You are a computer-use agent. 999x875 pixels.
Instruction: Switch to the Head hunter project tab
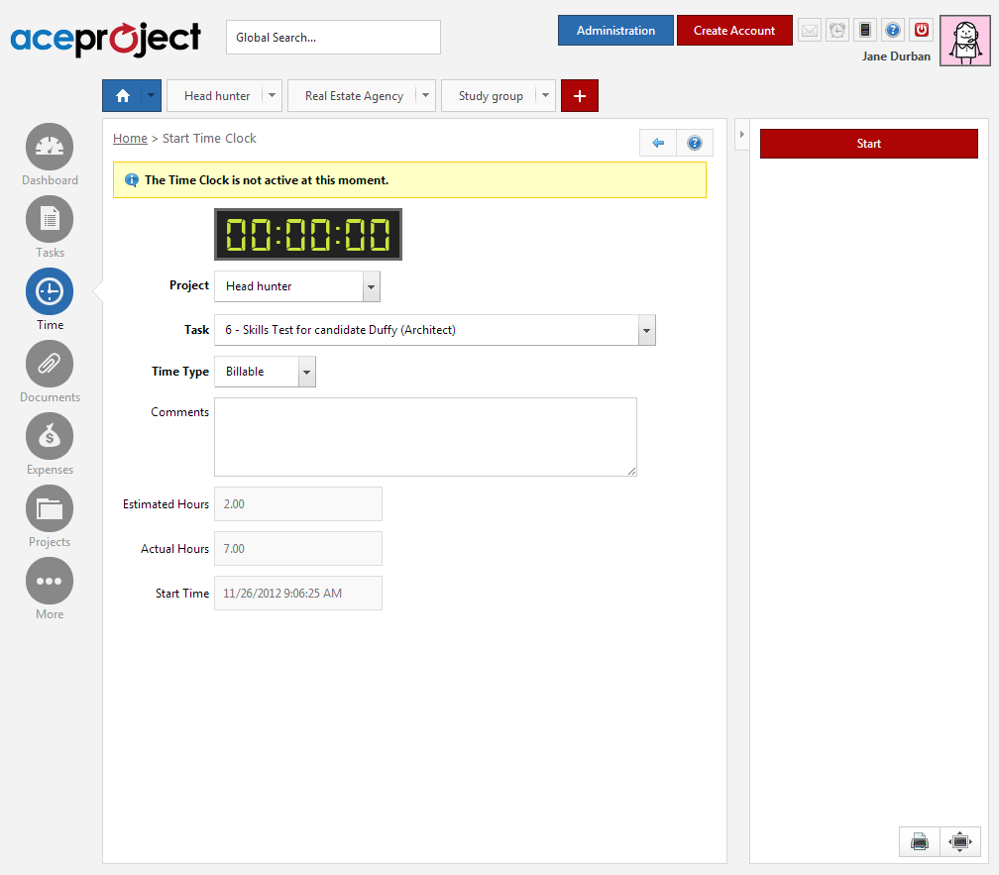coord(217,95)
